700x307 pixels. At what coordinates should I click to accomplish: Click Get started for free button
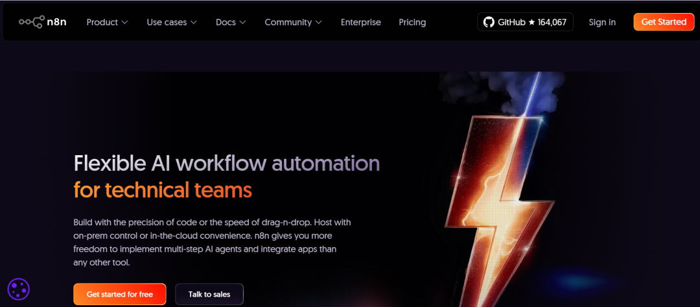pyautogui.click(x=120, y=294)
